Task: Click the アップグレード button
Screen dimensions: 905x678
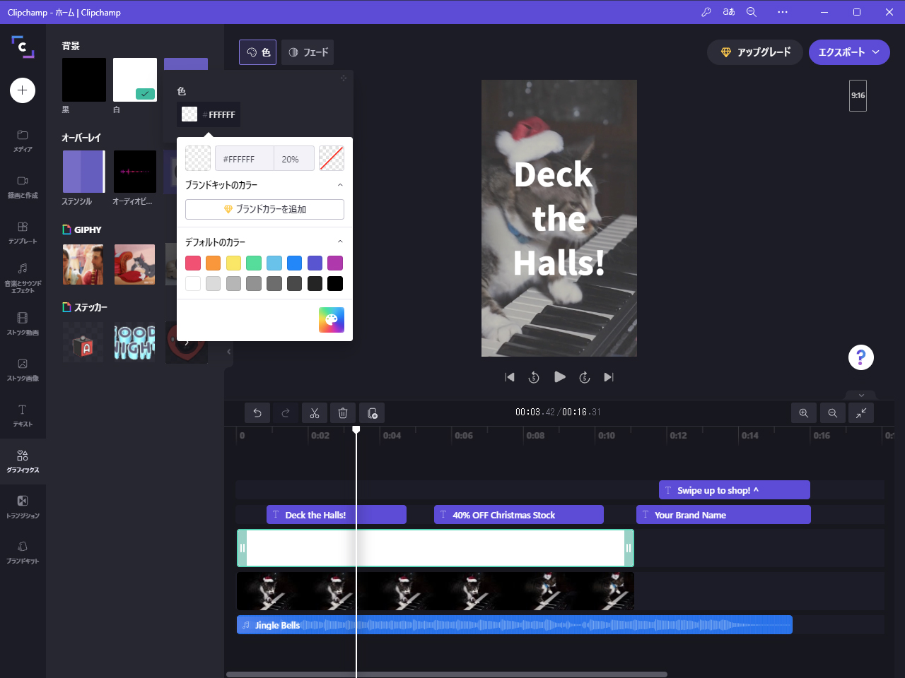Action: [755, 52]
